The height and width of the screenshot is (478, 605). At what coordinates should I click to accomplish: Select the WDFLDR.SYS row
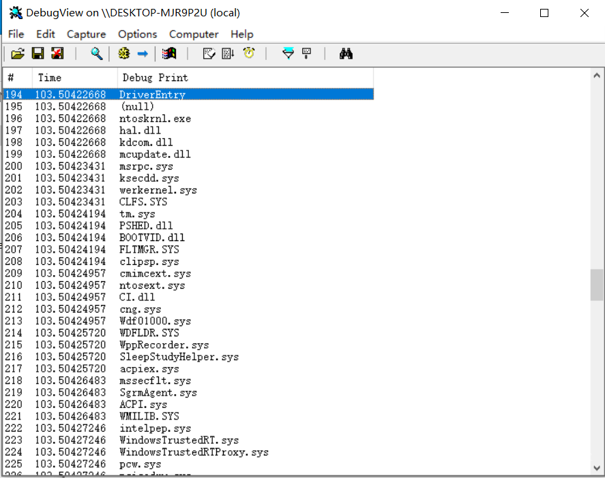[189, 333]
